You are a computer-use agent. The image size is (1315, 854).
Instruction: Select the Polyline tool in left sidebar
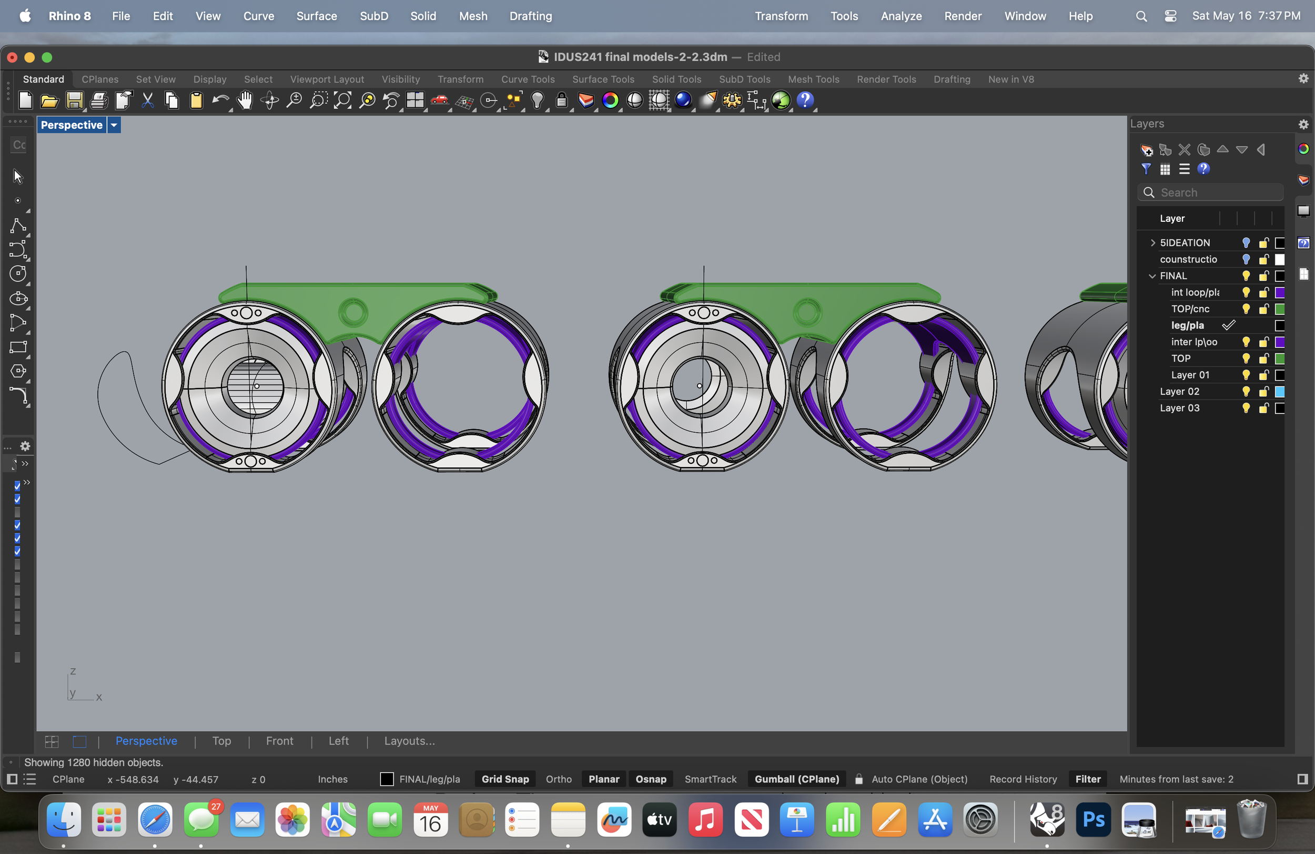(18, 226)
